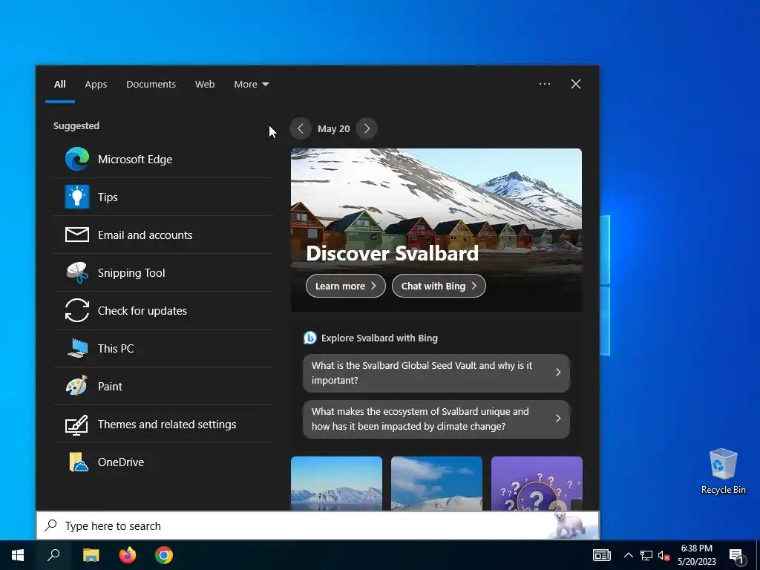Click Explore Svalbard with Bing heading
This screenshot has height=570, width=760.
(x=379, y=338)
